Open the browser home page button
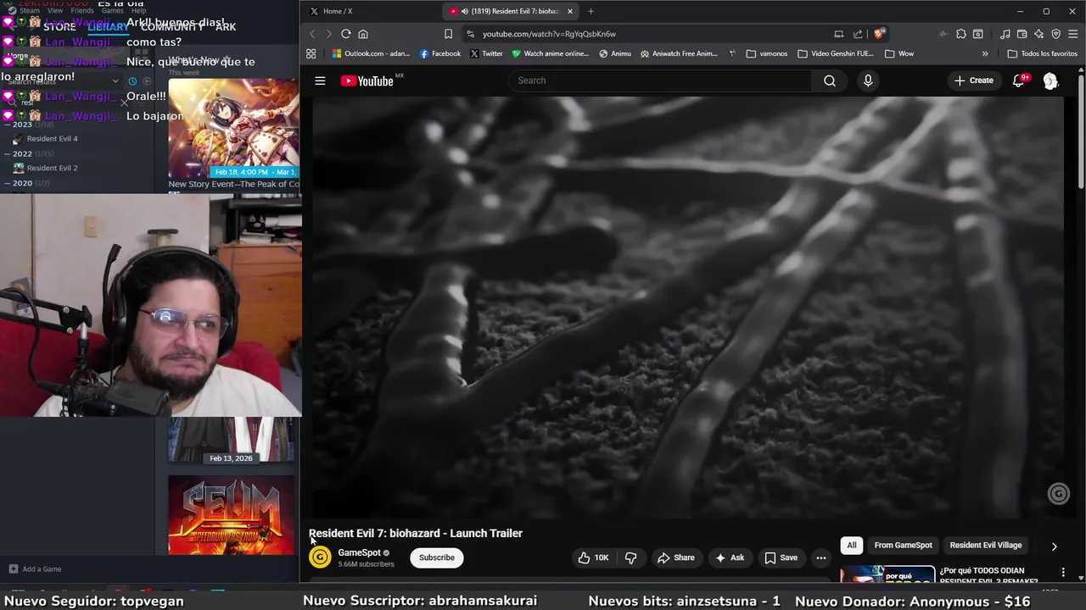 pyautogui.click(x=363, y=34)
